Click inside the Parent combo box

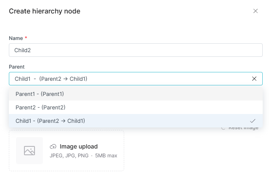click(126, 79)
